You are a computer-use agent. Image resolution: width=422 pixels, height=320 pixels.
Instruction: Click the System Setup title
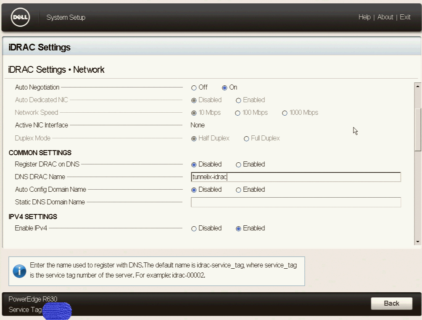(66, 18)
